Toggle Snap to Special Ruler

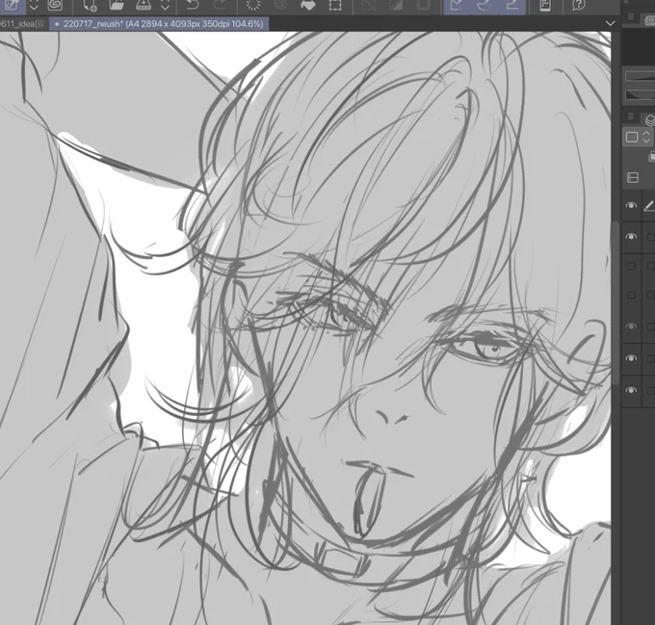pyautogui.click(x=485, y=5)
